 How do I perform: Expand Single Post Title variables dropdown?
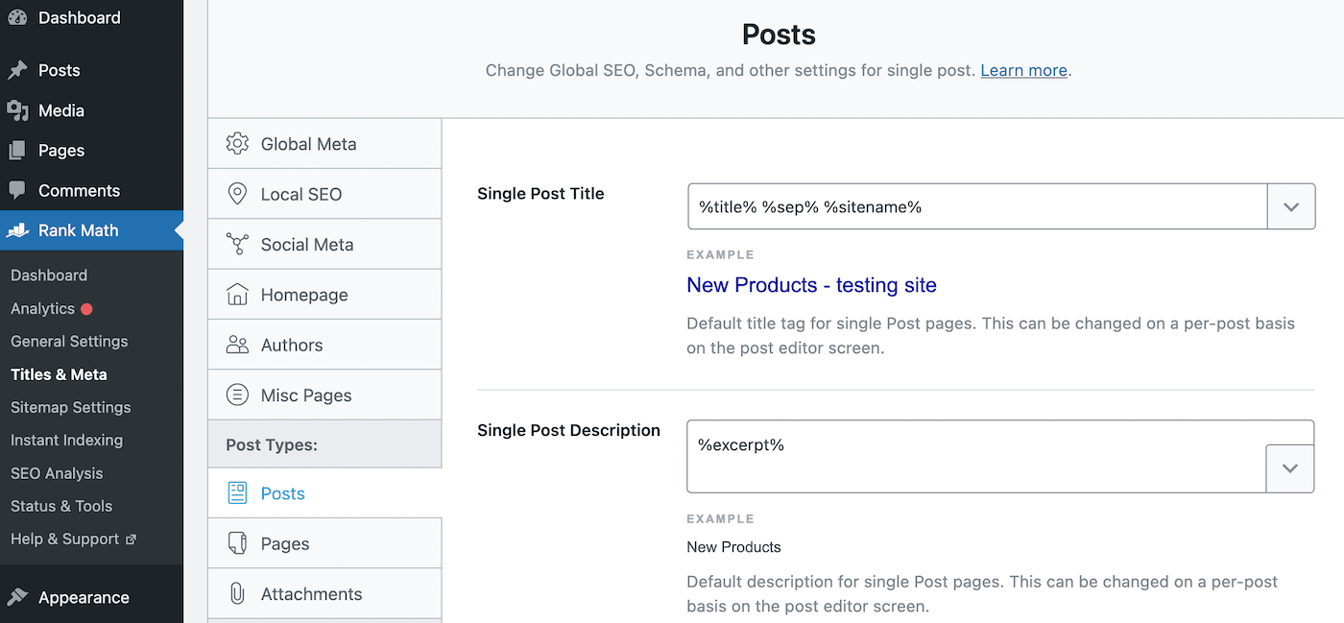point(1291,206)
